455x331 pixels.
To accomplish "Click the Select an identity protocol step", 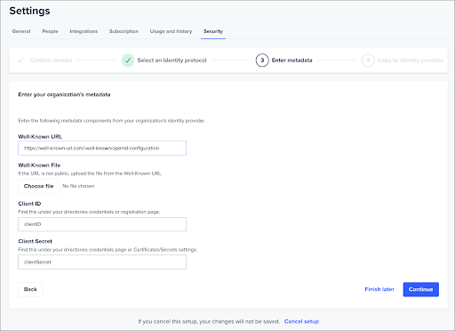I will 172,61.
